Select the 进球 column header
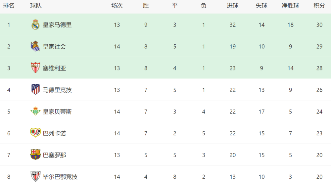The height and width of the screenshot is (186, 331). [x=233, y=6]
